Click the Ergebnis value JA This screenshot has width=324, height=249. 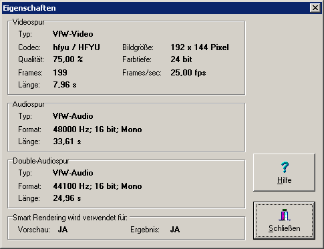(x=175, y=230)
